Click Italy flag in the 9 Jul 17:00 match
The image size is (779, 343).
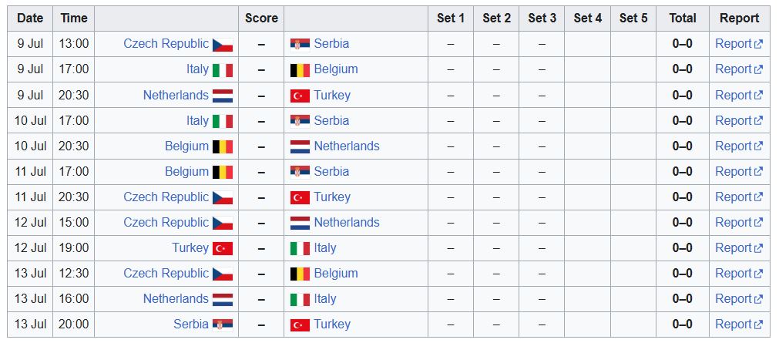click(x=223, y=70)
